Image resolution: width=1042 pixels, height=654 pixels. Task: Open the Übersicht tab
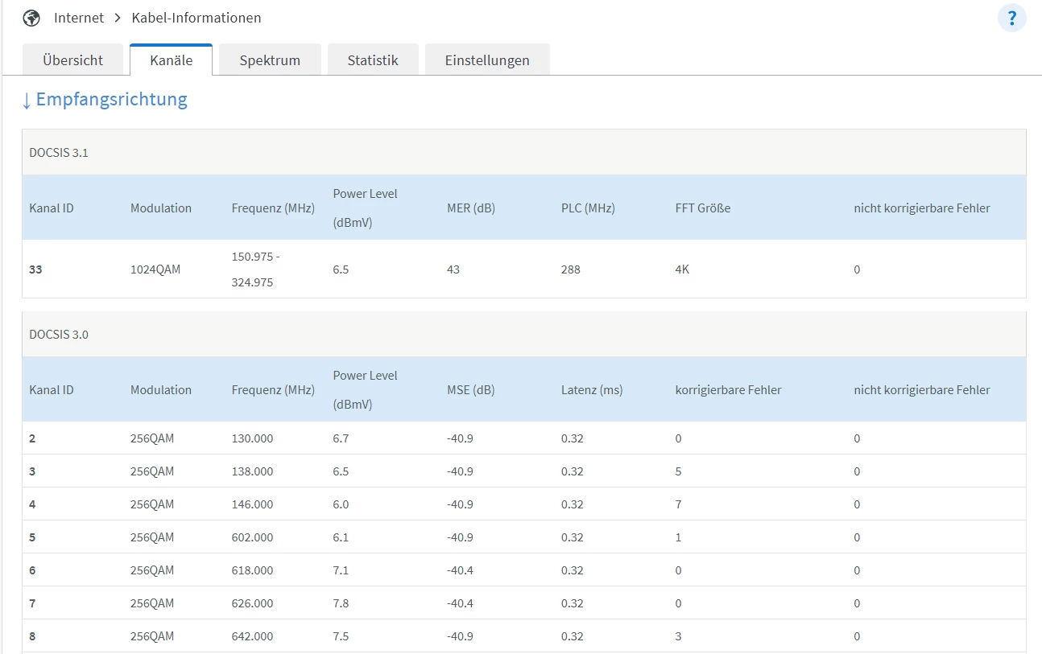[x=73, y=60]
